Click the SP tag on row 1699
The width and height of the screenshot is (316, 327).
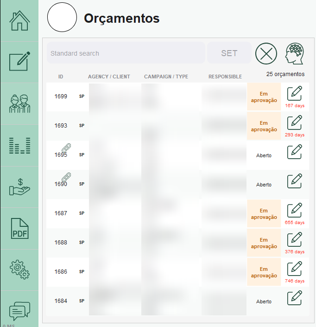(x=82, y=96)
